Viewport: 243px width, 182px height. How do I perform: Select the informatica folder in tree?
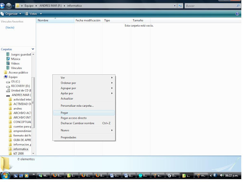(x=19, y=149)
